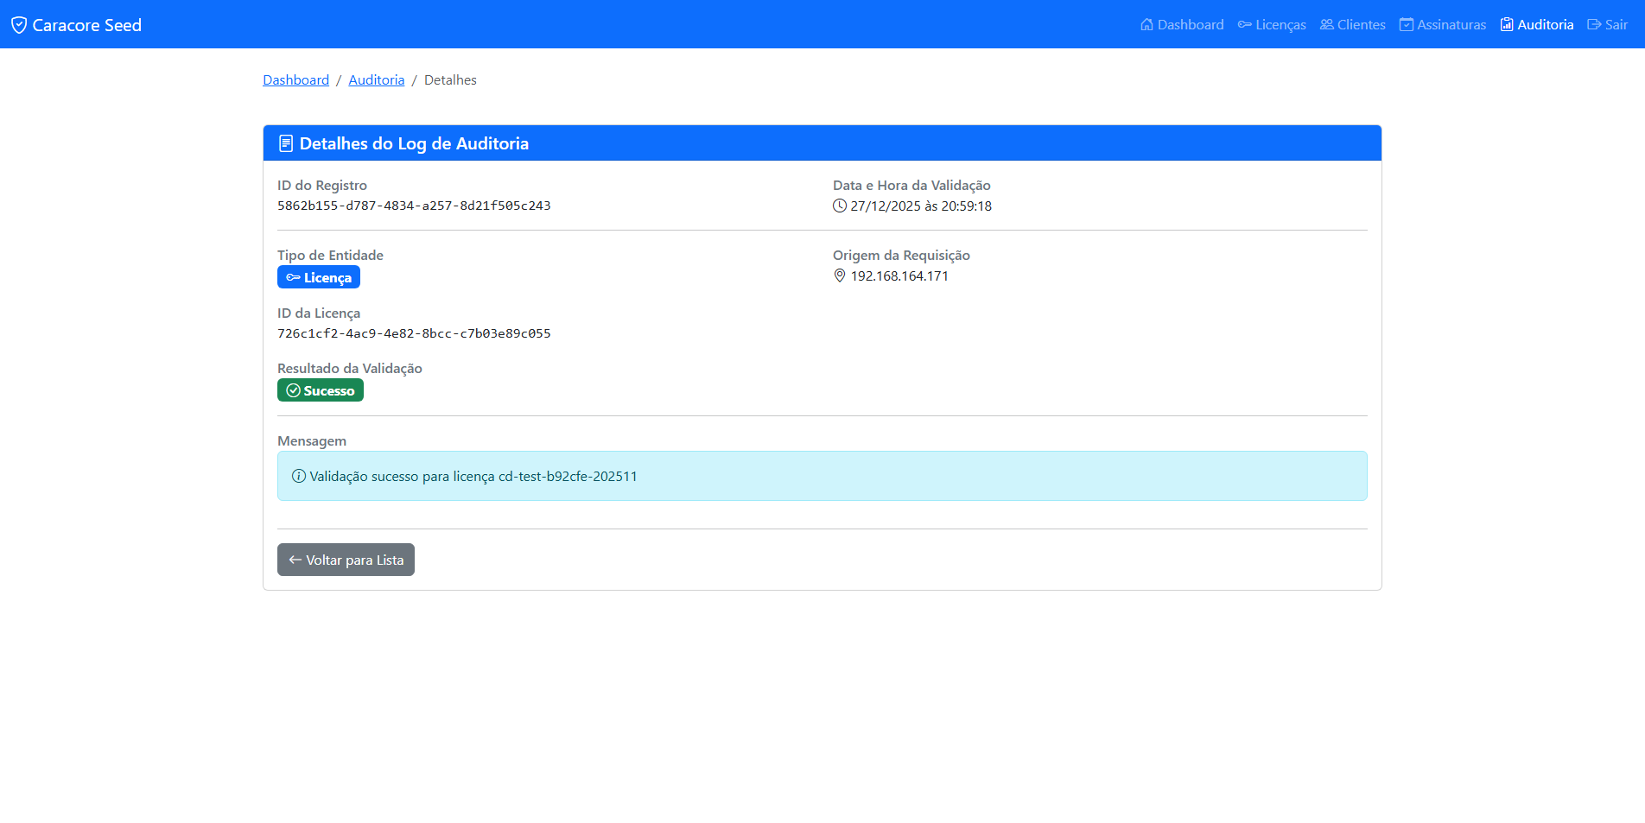Click the Caracore Seed shield logo icon
Viewport: 1645px width, 823px height.
19,25
